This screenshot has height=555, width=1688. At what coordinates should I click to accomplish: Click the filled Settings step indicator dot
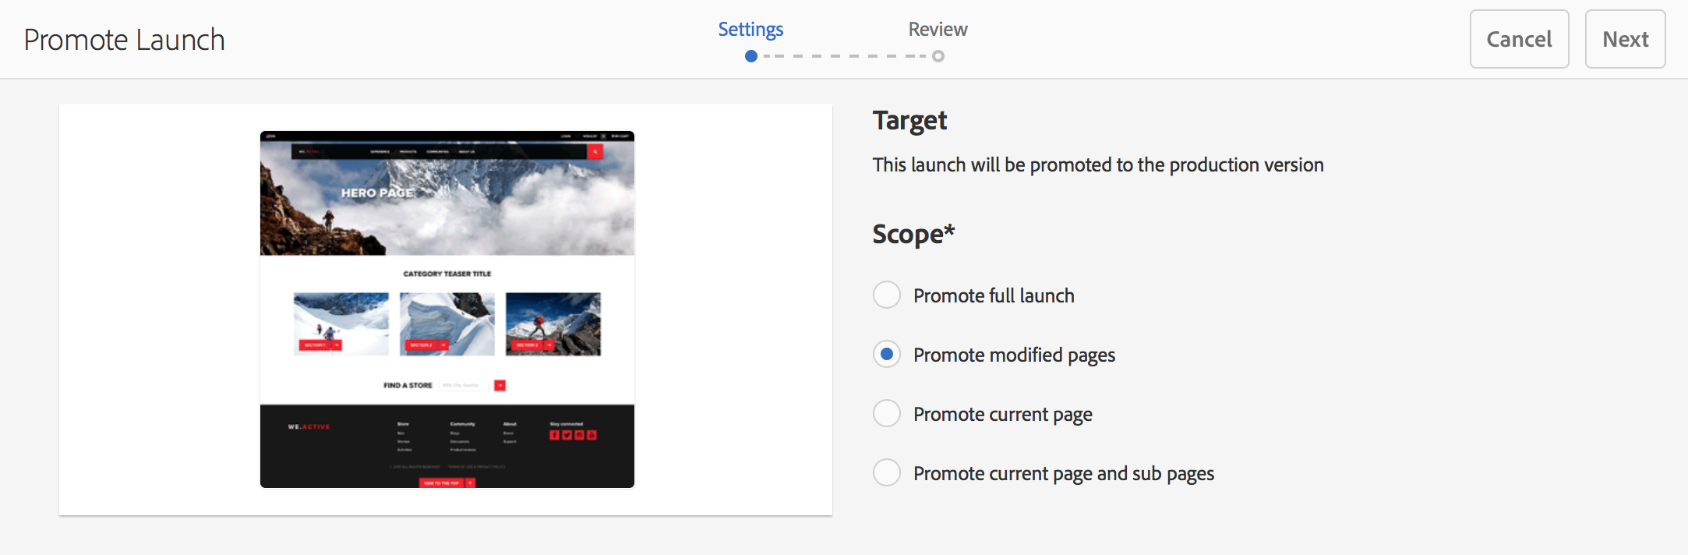(751, 56)
